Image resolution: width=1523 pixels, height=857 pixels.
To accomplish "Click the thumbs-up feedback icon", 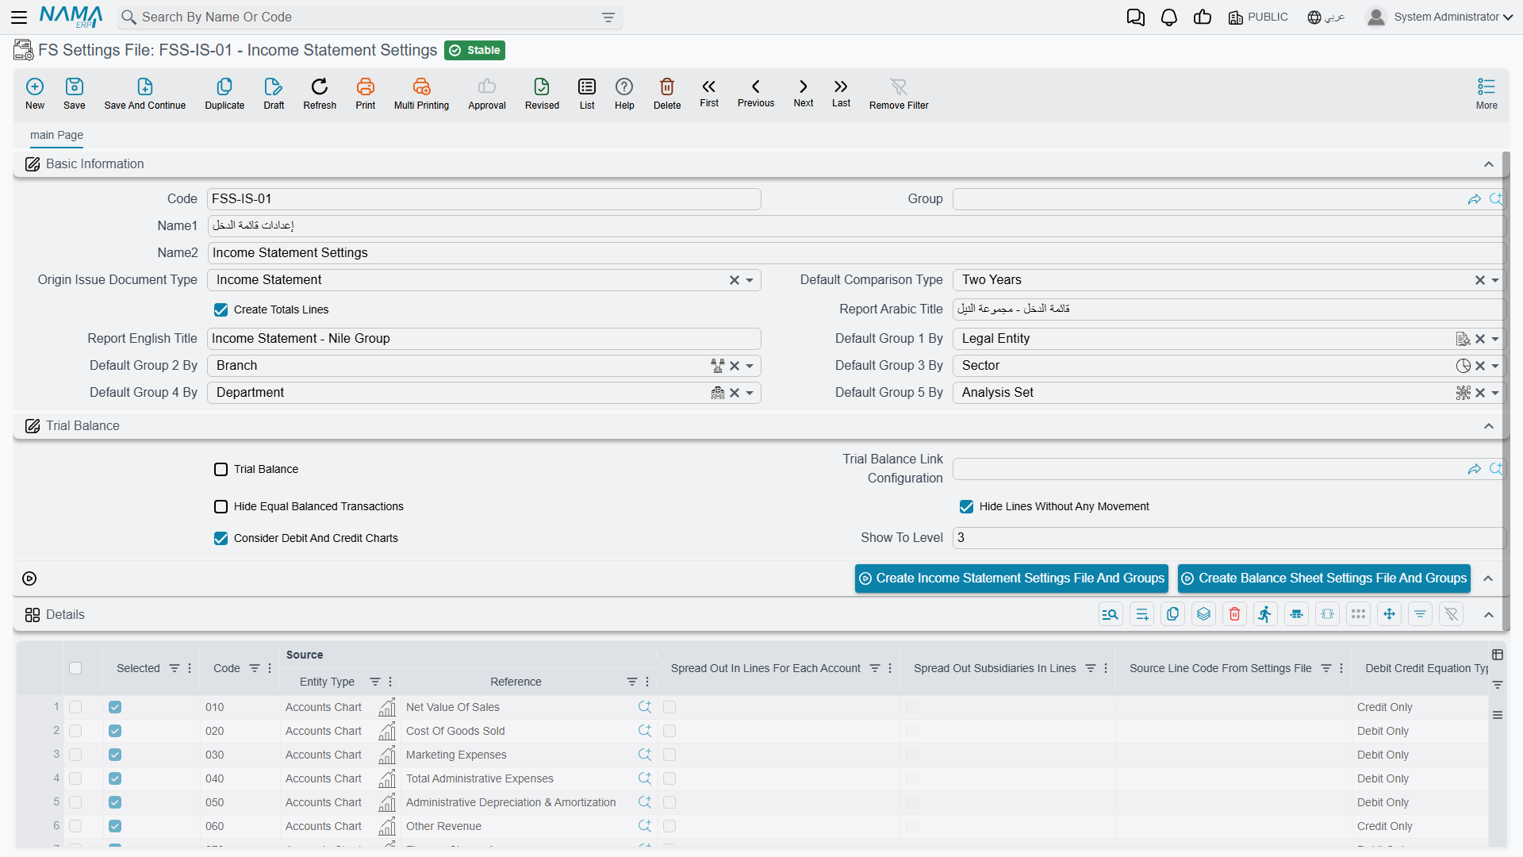I will pyautogui.click(x=1203, y=17).
